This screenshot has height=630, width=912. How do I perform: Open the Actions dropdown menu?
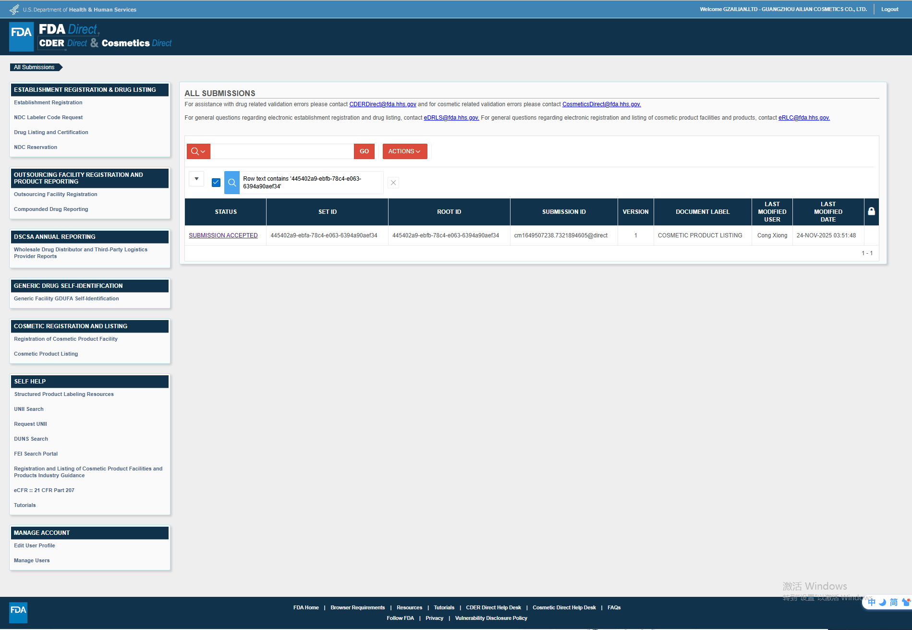(x=404, y=151)
